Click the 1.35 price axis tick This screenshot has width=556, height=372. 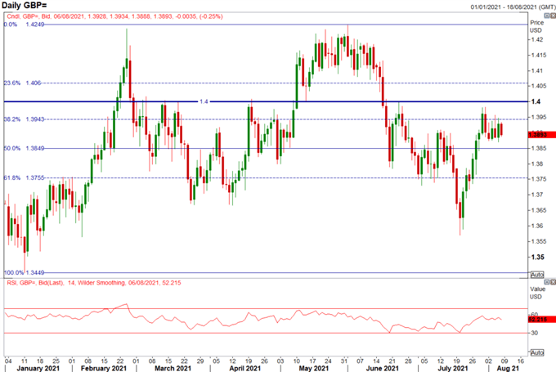(x=537, y=257)
